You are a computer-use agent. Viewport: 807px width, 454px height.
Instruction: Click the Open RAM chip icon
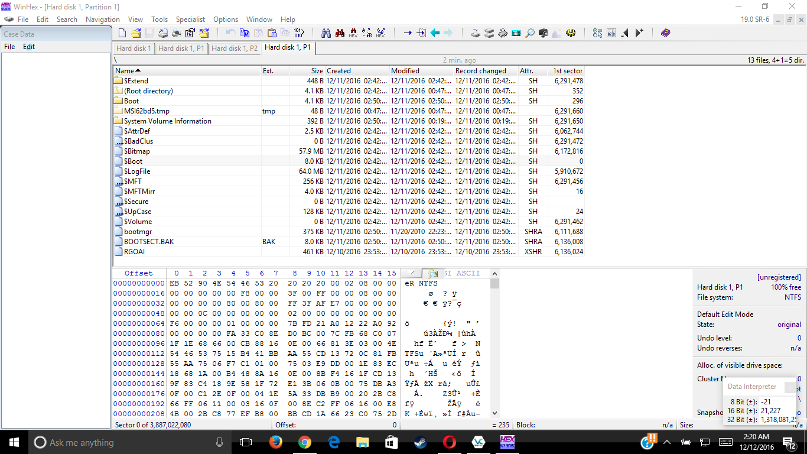503,33
